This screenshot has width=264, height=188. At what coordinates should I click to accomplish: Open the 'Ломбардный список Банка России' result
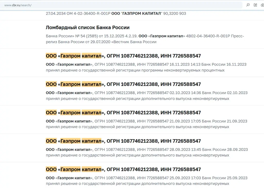(88, 27)
